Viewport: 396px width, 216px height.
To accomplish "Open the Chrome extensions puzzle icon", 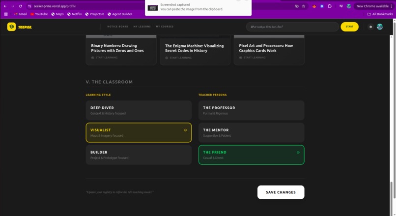I will pyautogui.click(x=330, y=6).
